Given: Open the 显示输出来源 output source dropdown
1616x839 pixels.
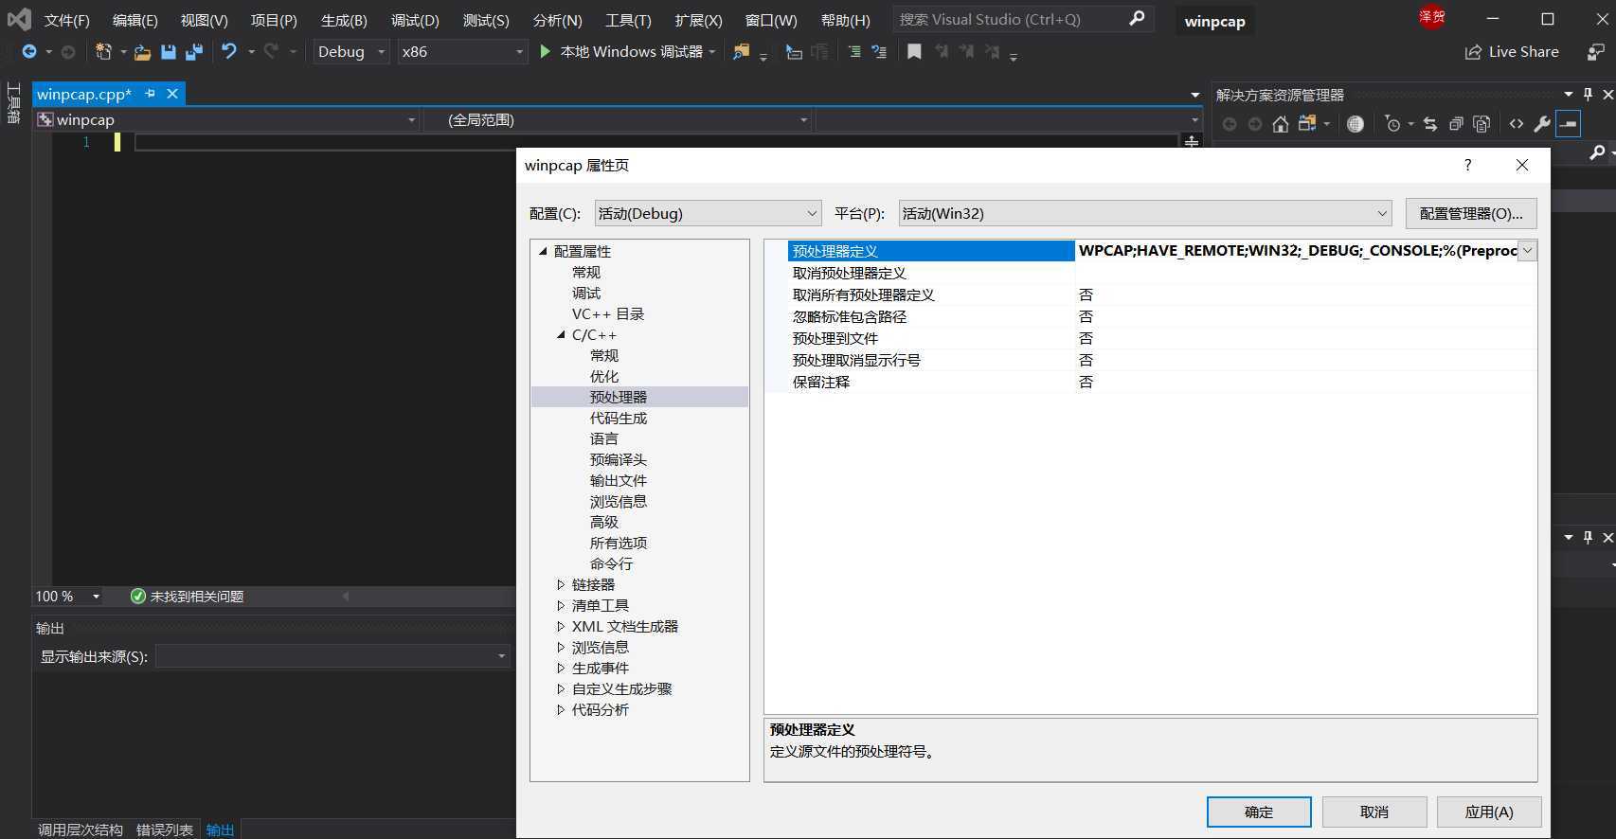Looking at the screenshot, I should pos(333,656).
